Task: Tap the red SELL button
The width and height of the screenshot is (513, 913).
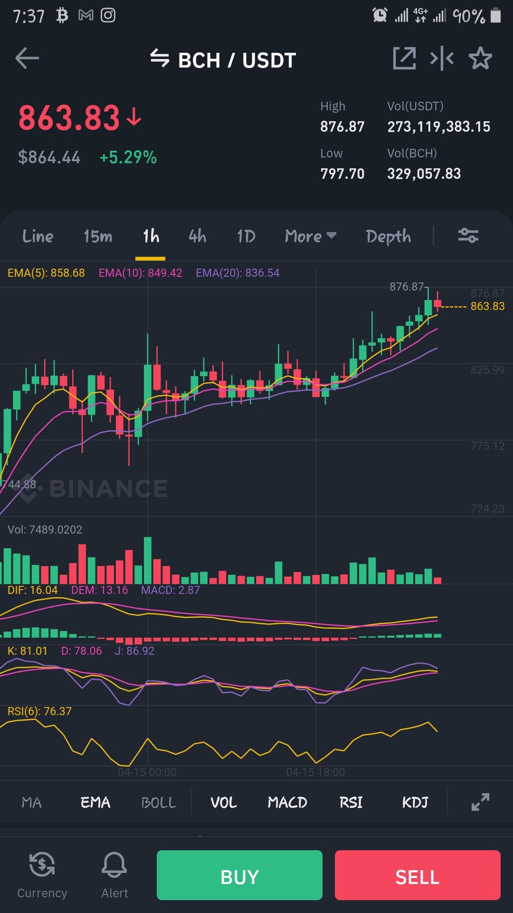Action: point(418,875)
